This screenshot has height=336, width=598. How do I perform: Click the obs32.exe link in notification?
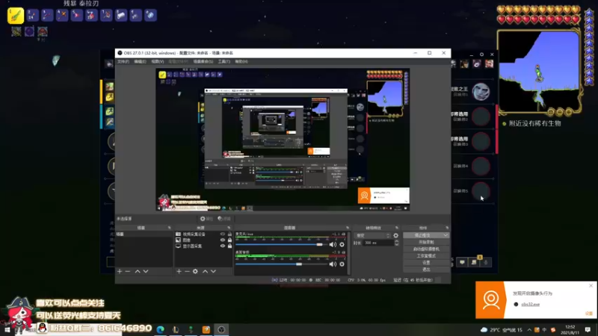pos(530,305)
